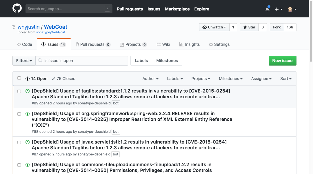Screen dimensions: 313x174
Task: Check the select-all issues checkbox
Action: click(x=19, y=78)
